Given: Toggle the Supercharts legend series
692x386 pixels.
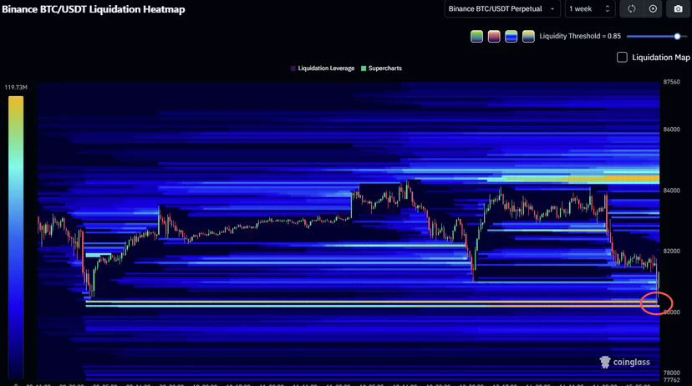Looking at the screenshot, I should (x=381, y=69).
